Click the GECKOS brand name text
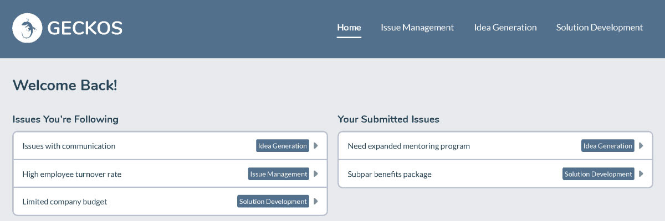This screenshot has height=221, width=665. tap(85, 28)
